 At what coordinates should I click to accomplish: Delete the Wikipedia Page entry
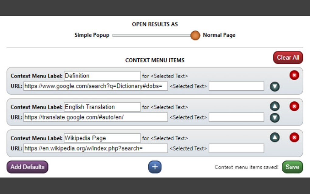pos(294,137)
